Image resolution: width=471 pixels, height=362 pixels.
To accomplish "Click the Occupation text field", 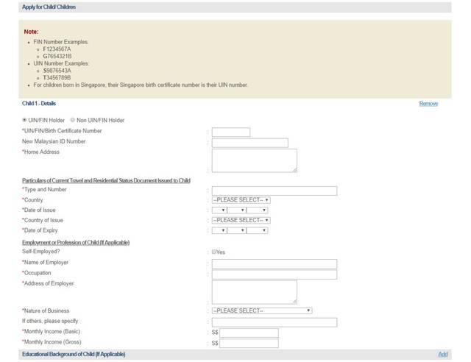I will (x=274, y=274).
